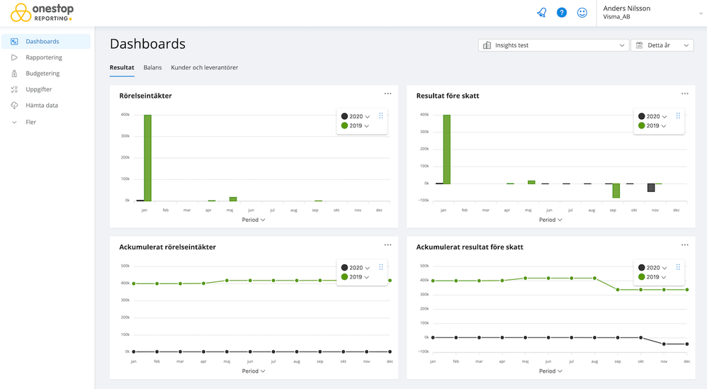The image size is (707, 389).
Task: Click the tall green jan bar in Rörelseintäkter
Action: 147,158
